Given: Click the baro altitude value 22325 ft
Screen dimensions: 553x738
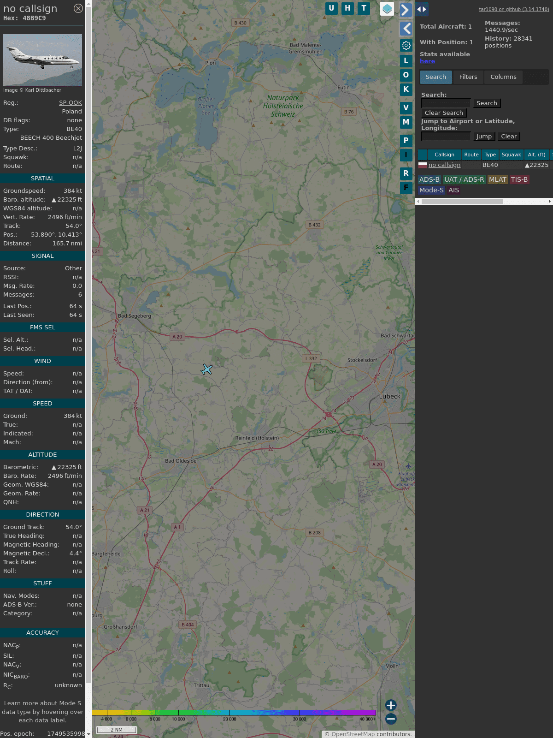Looking at the screenshot, I should [67, 200].
